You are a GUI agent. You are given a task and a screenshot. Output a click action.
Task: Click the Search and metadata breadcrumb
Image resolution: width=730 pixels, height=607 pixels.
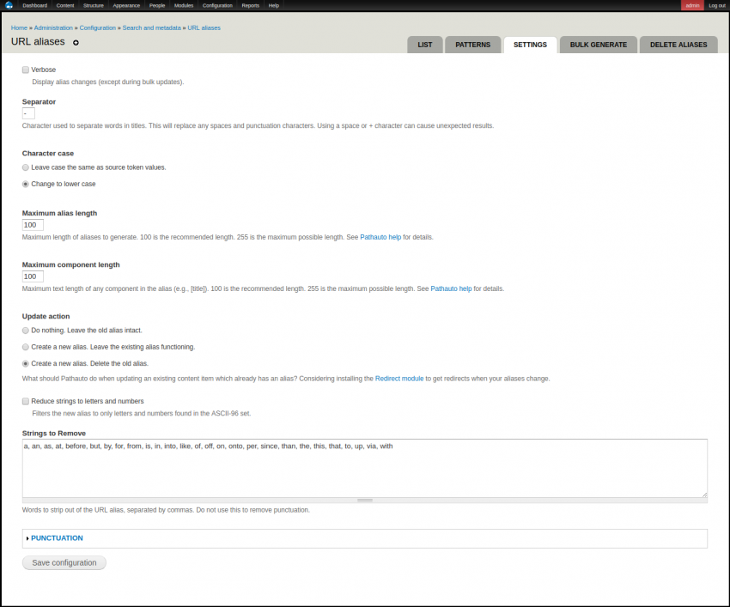[151, 27]
